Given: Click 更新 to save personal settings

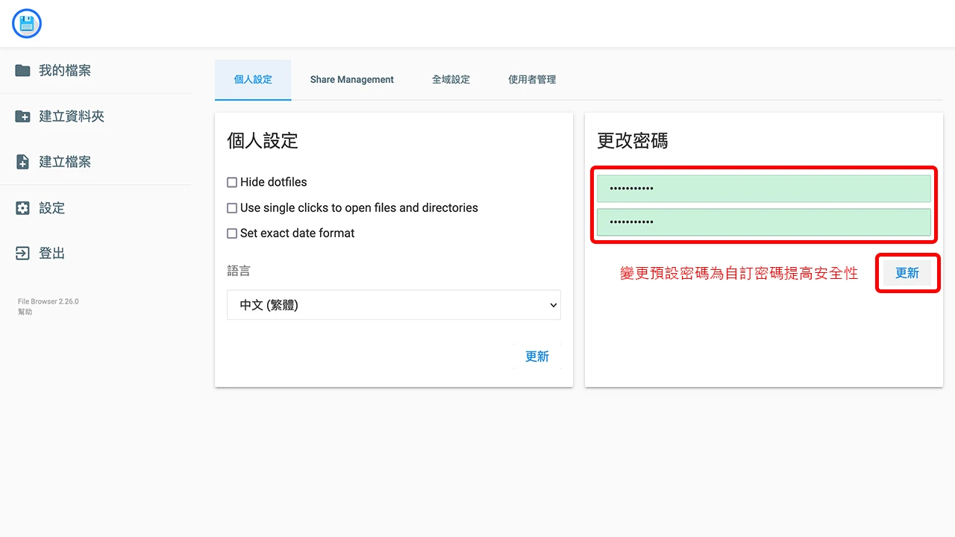Looking at the screenshot, I should [537, 357].
